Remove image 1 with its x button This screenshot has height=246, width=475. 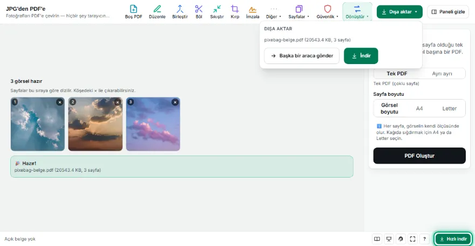coord(60,102)
